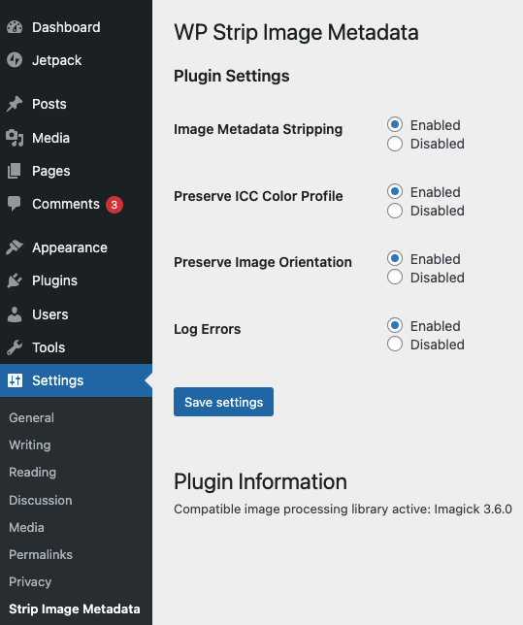
Task: Go to Writing settings submenu
Action: pyautogui.click(x=30, y=444)
